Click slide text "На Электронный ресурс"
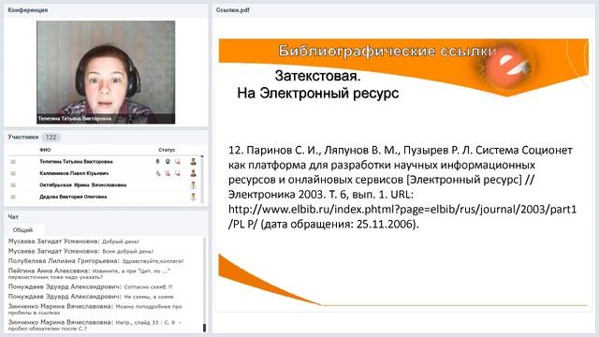This screenshot has height=337, width=599. pyautogui.click(x=318, y=94)
